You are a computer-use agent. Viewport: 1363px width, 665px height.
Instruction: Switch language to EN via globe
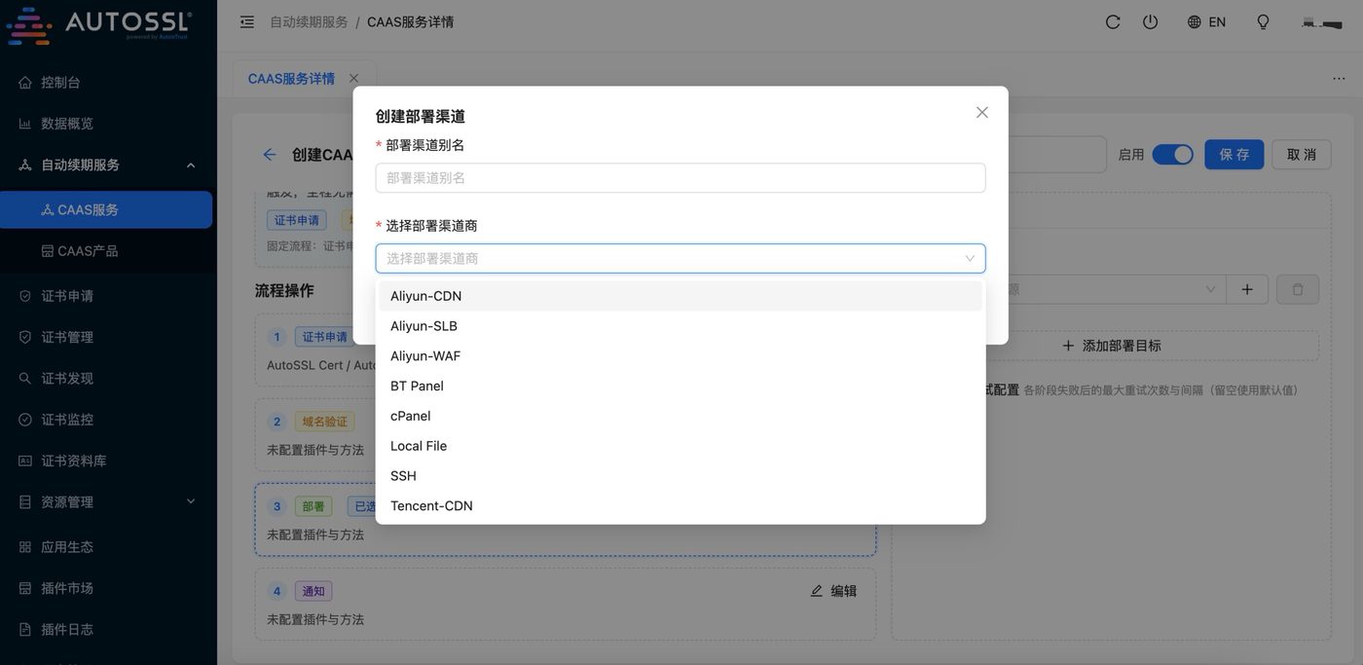click(x=1206, y=21)
